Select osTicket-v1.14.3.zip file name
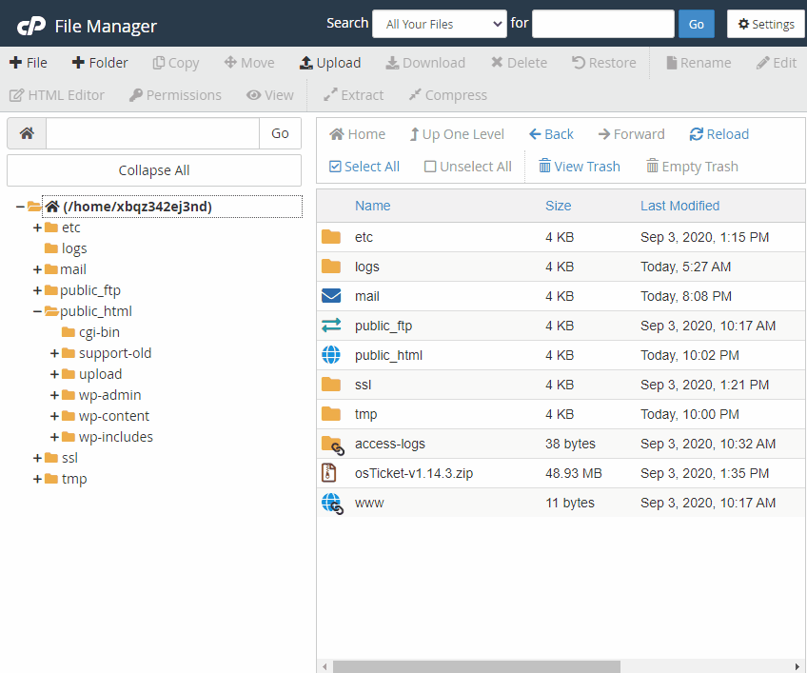Viewport: 807px width, 673px height. [x=413, y=473]
